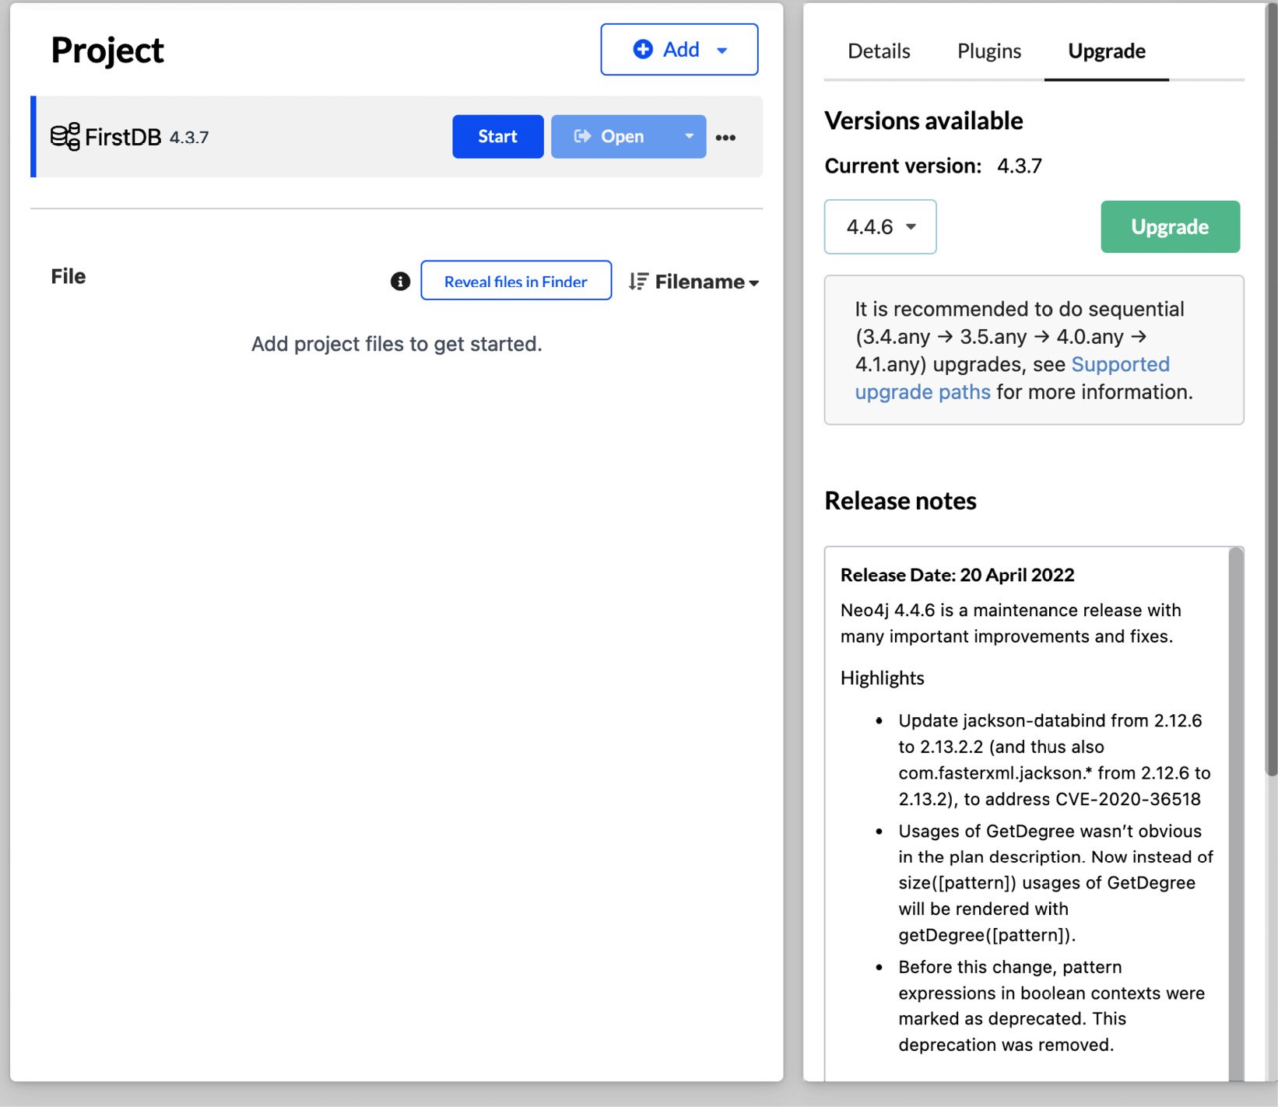Click the 'Release notes' heading
The height and width of the screenshot is (1107, 1278).
(x=901, y=501)
